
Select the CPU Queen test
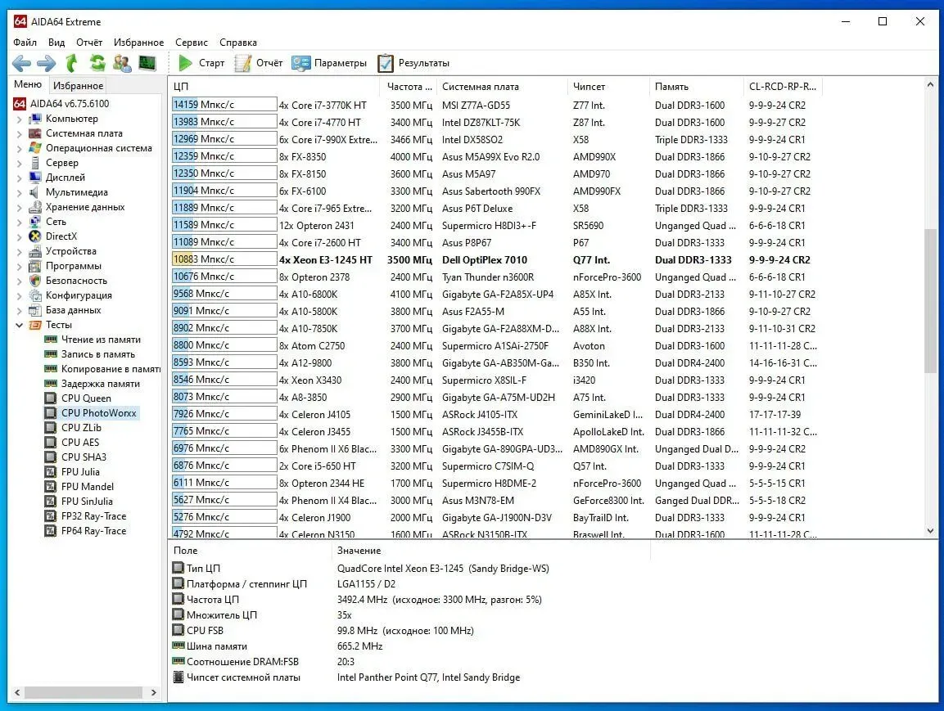[x=86, y=398]
